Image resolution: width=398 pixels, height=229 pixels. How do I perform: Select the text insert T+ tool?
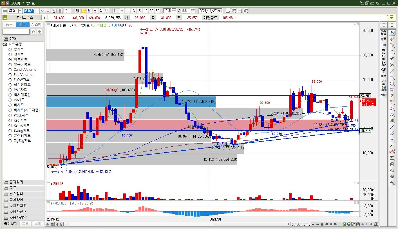click(x=392, y=59)
